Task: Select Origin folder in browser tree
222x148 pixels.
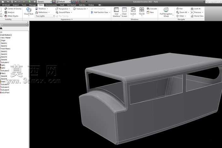Action: pyautogui.click(x=3, y=40)
